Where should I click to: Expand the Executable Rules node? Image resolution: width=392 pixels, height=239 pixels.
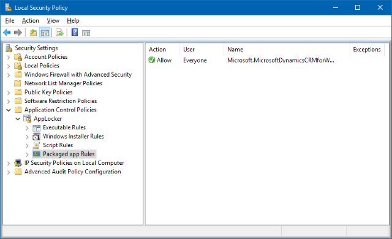point(27,128)
